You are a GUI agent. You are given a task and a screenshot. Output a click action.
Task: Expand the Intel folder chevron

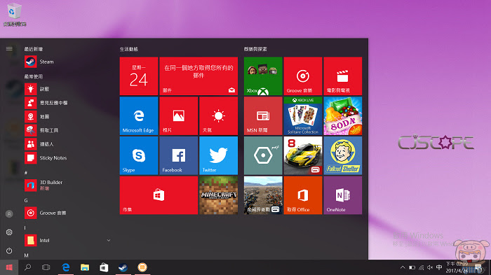pyautogui.click(x=108, y=240)
